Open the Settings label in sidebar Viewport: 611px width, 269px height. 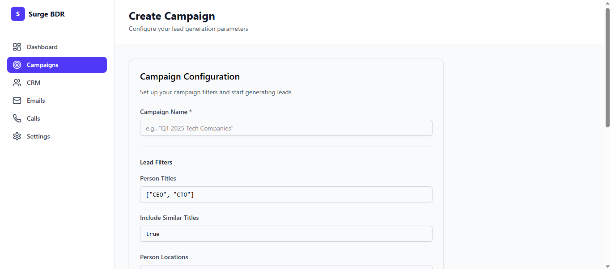click(x=38, y=136)
